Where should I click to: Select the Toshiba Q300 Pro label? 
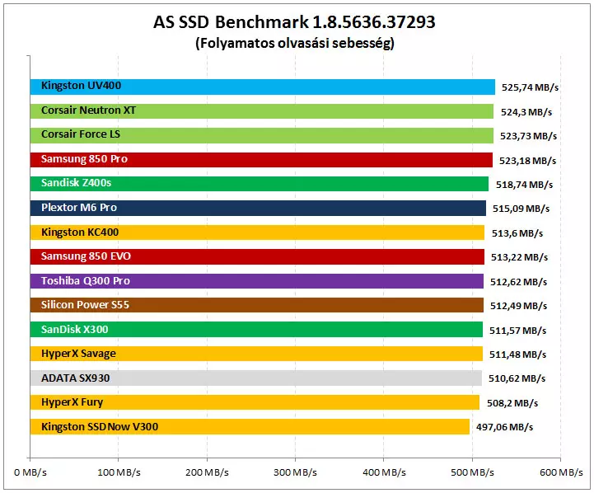pos(86,281)
